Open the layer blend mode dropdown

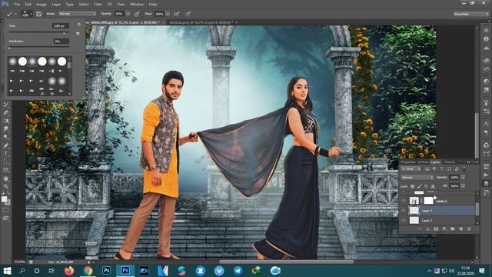(417, 178)
